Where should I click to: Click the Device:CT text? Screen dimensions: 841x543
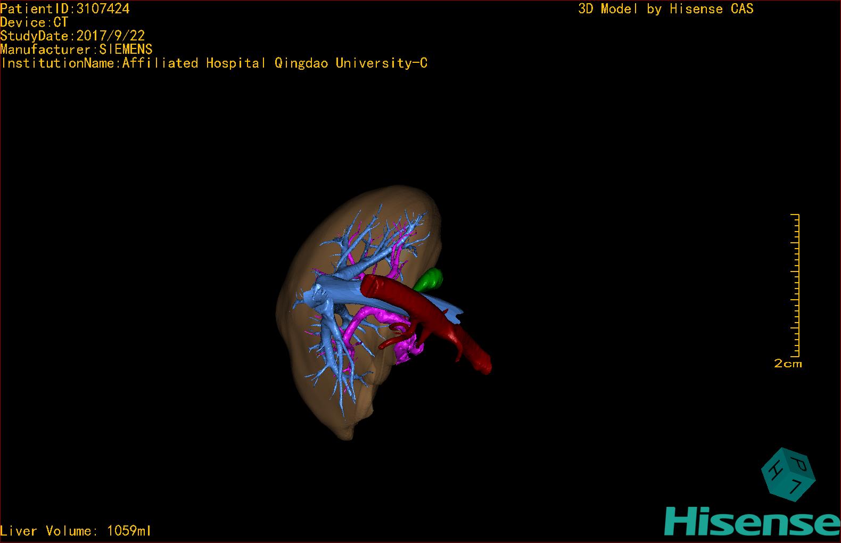tap(35, 22)
